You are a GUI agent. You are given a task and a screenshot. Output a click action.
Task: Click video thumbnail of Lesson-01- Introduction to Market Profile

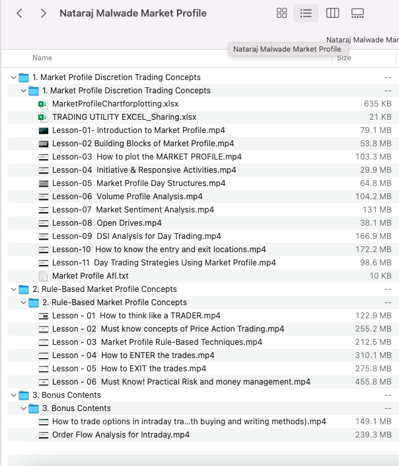44,130
